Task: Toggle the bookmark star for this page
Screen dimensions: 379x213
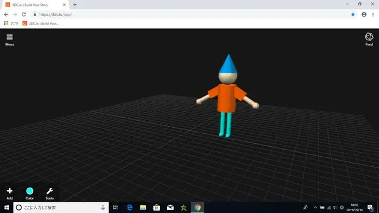Action: tap(353, 14)
